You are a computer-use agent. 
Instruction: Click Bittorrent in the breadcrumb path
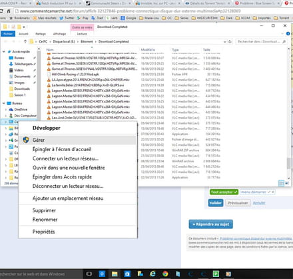click(x=87, y=41)
